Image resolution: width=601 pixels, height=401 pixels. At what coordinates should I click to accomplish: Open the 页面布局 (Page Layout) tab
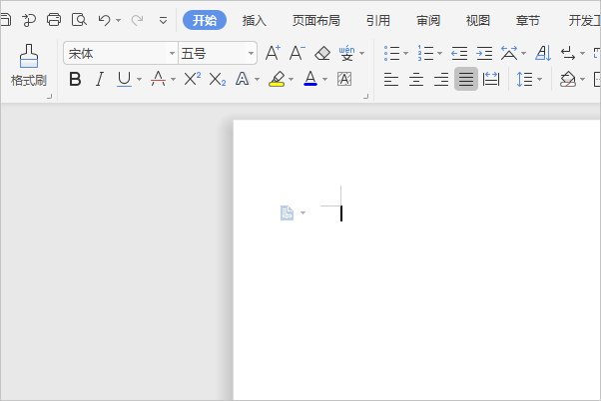(315, 19)
